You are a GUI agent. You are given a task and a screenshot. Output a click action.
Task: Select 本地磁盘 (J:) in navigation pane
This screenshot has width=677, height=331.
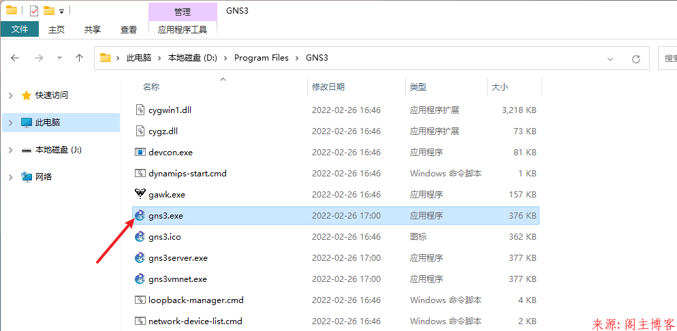click(59, 151)
